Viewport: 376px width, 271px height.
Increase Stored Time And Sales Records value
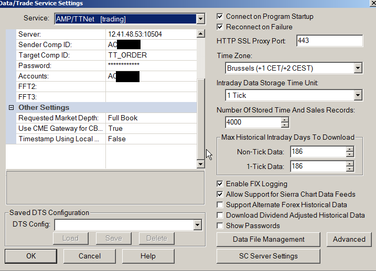pos(285,120)
